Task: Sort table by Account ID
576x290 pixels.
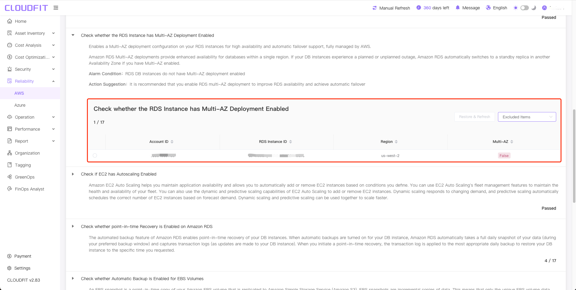Action: 172,142
